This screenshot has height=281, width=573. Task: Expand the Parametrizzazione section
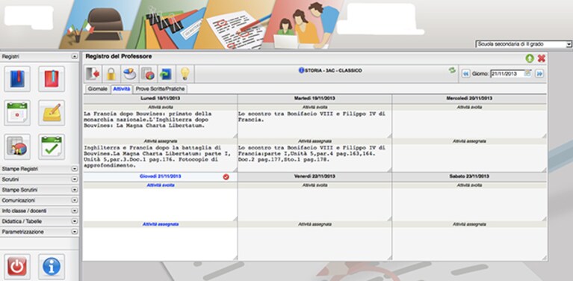point(75,232)
